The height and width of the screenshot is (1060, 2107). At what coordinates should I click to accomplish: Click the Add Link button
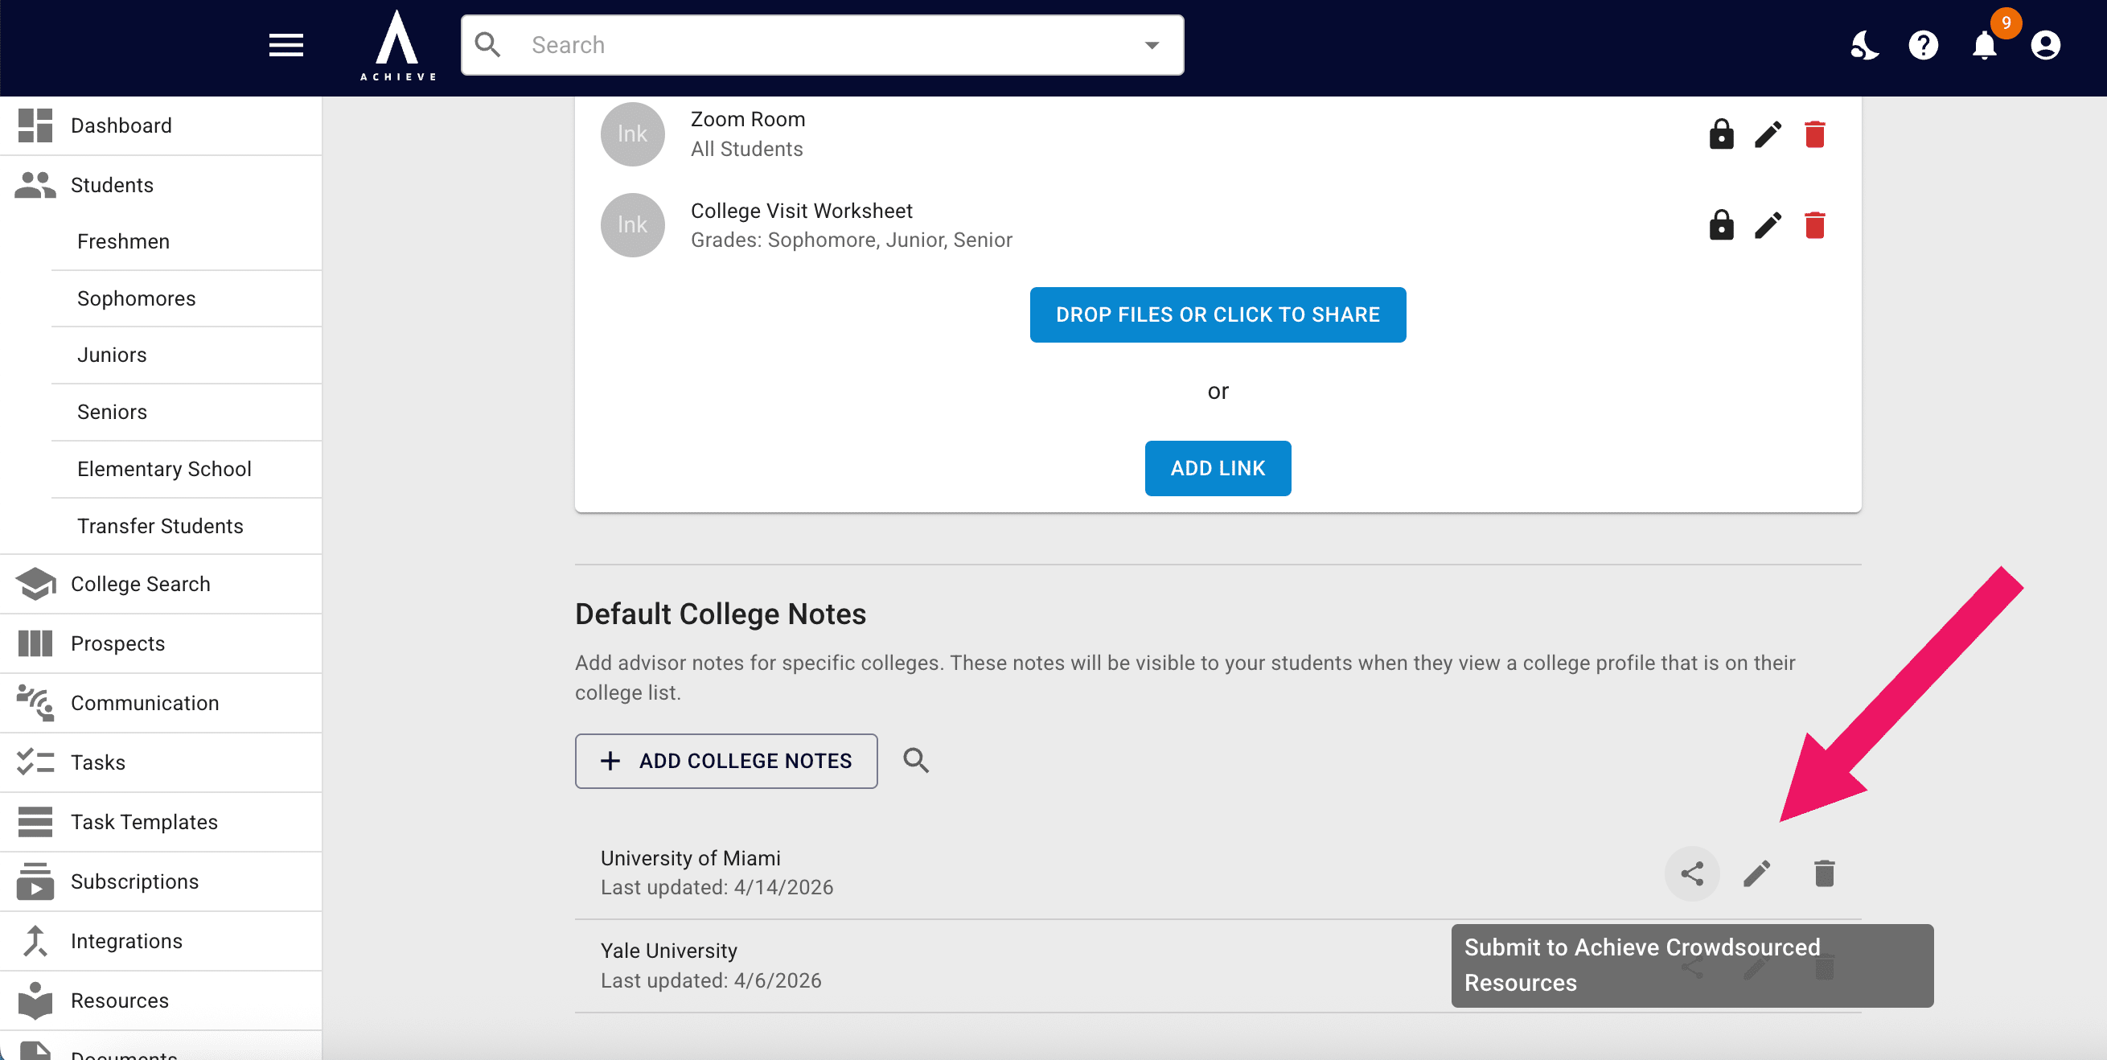tap(1217, 468)
